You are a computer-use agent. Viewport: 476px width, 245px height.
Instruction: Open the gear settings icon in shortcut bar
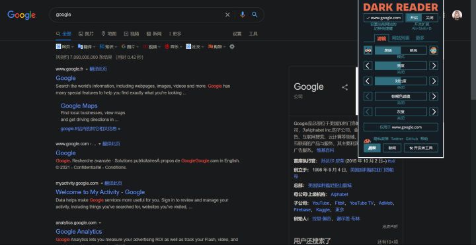[232, 47]
